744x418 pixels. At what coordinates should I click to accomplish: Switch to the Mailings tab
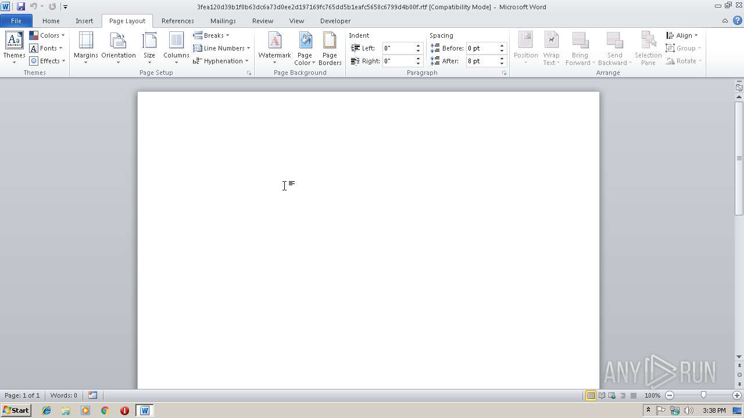[x=223, y=21]
